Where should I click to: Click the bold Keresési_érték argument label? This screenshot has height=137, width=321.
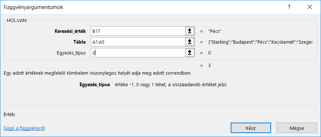pos(70,31)
